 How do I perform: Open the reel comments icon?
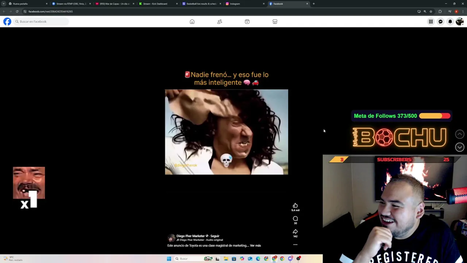tap(295, 219)
